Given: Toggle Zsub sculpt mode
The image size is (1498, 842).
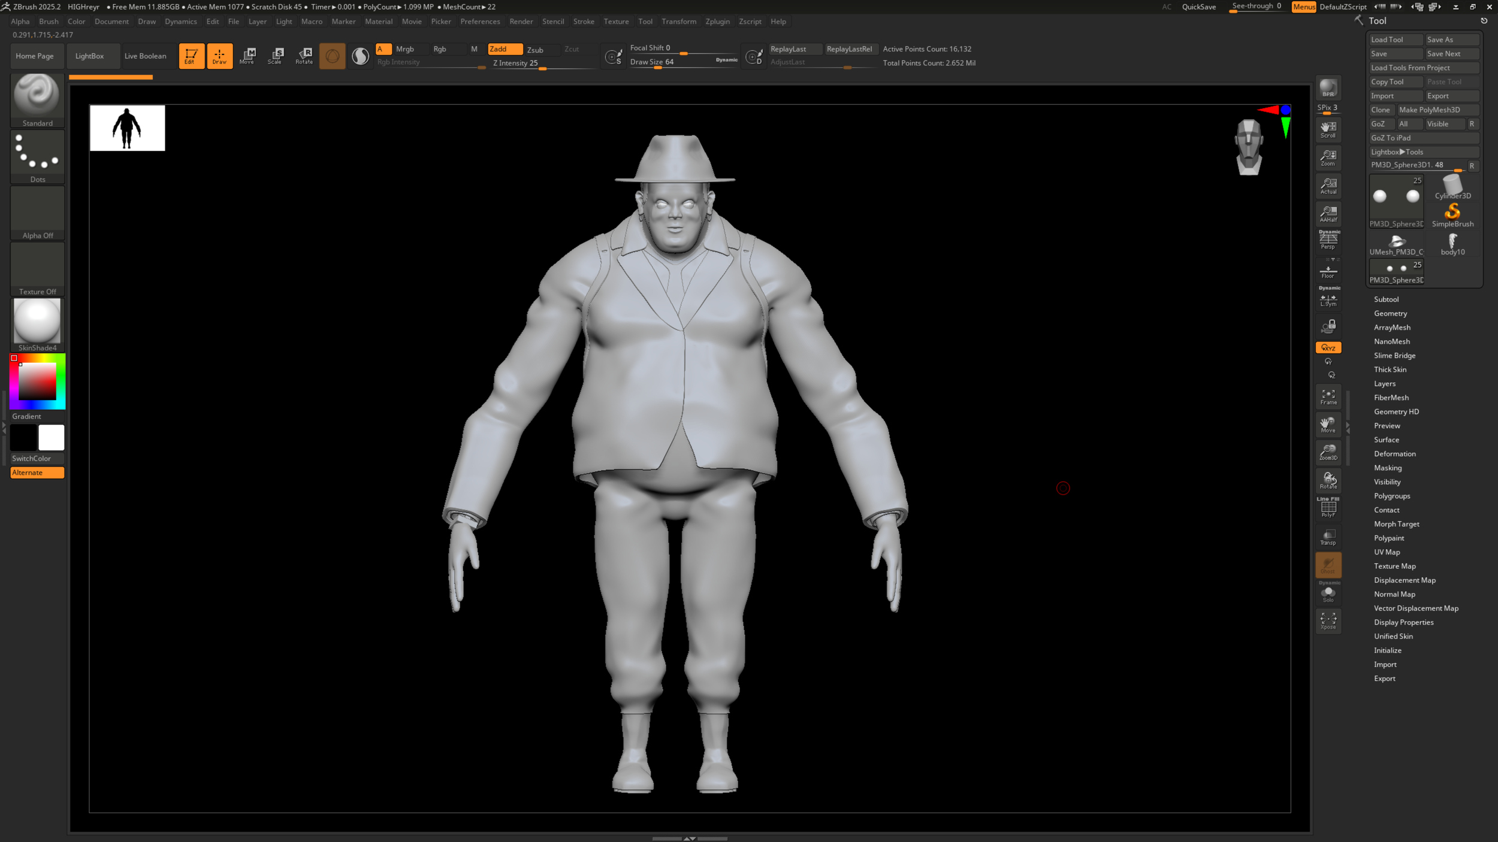Looking at the screenshot, I should (x=535, y=50).
